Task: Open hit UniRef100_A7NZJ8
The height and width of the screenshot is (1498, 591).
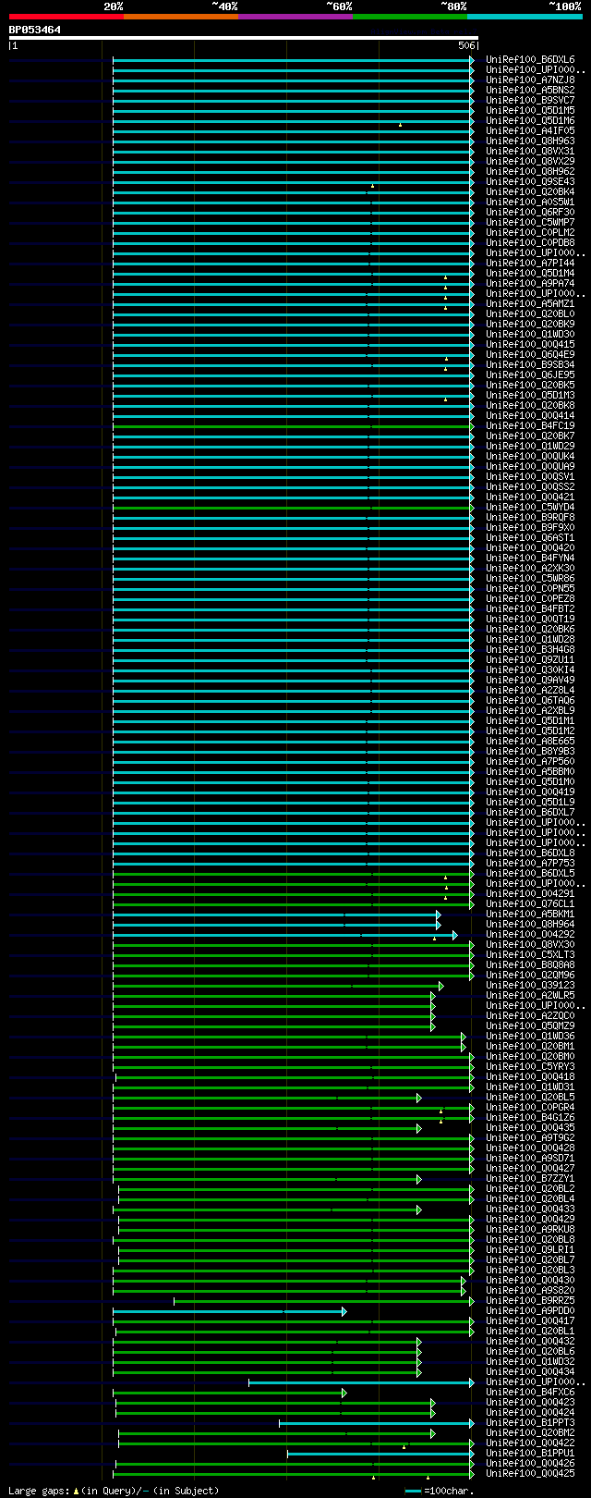Action: coord(530,80)
